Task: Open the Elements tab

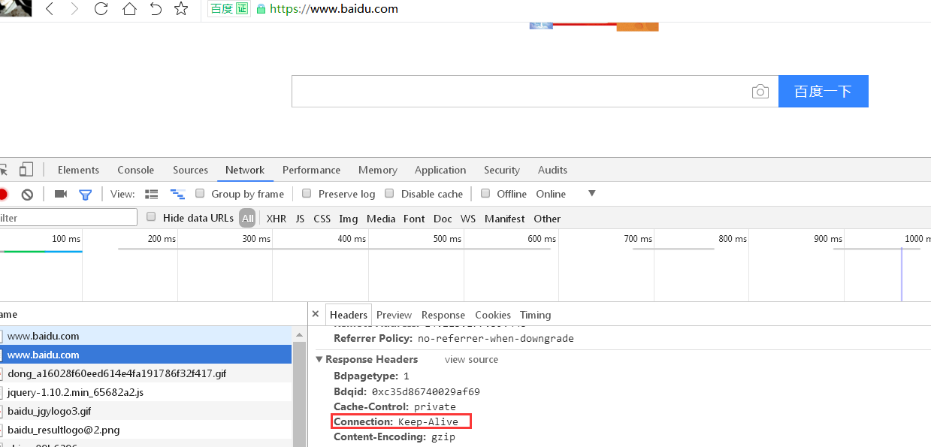Action: click(x=78, y=170)
